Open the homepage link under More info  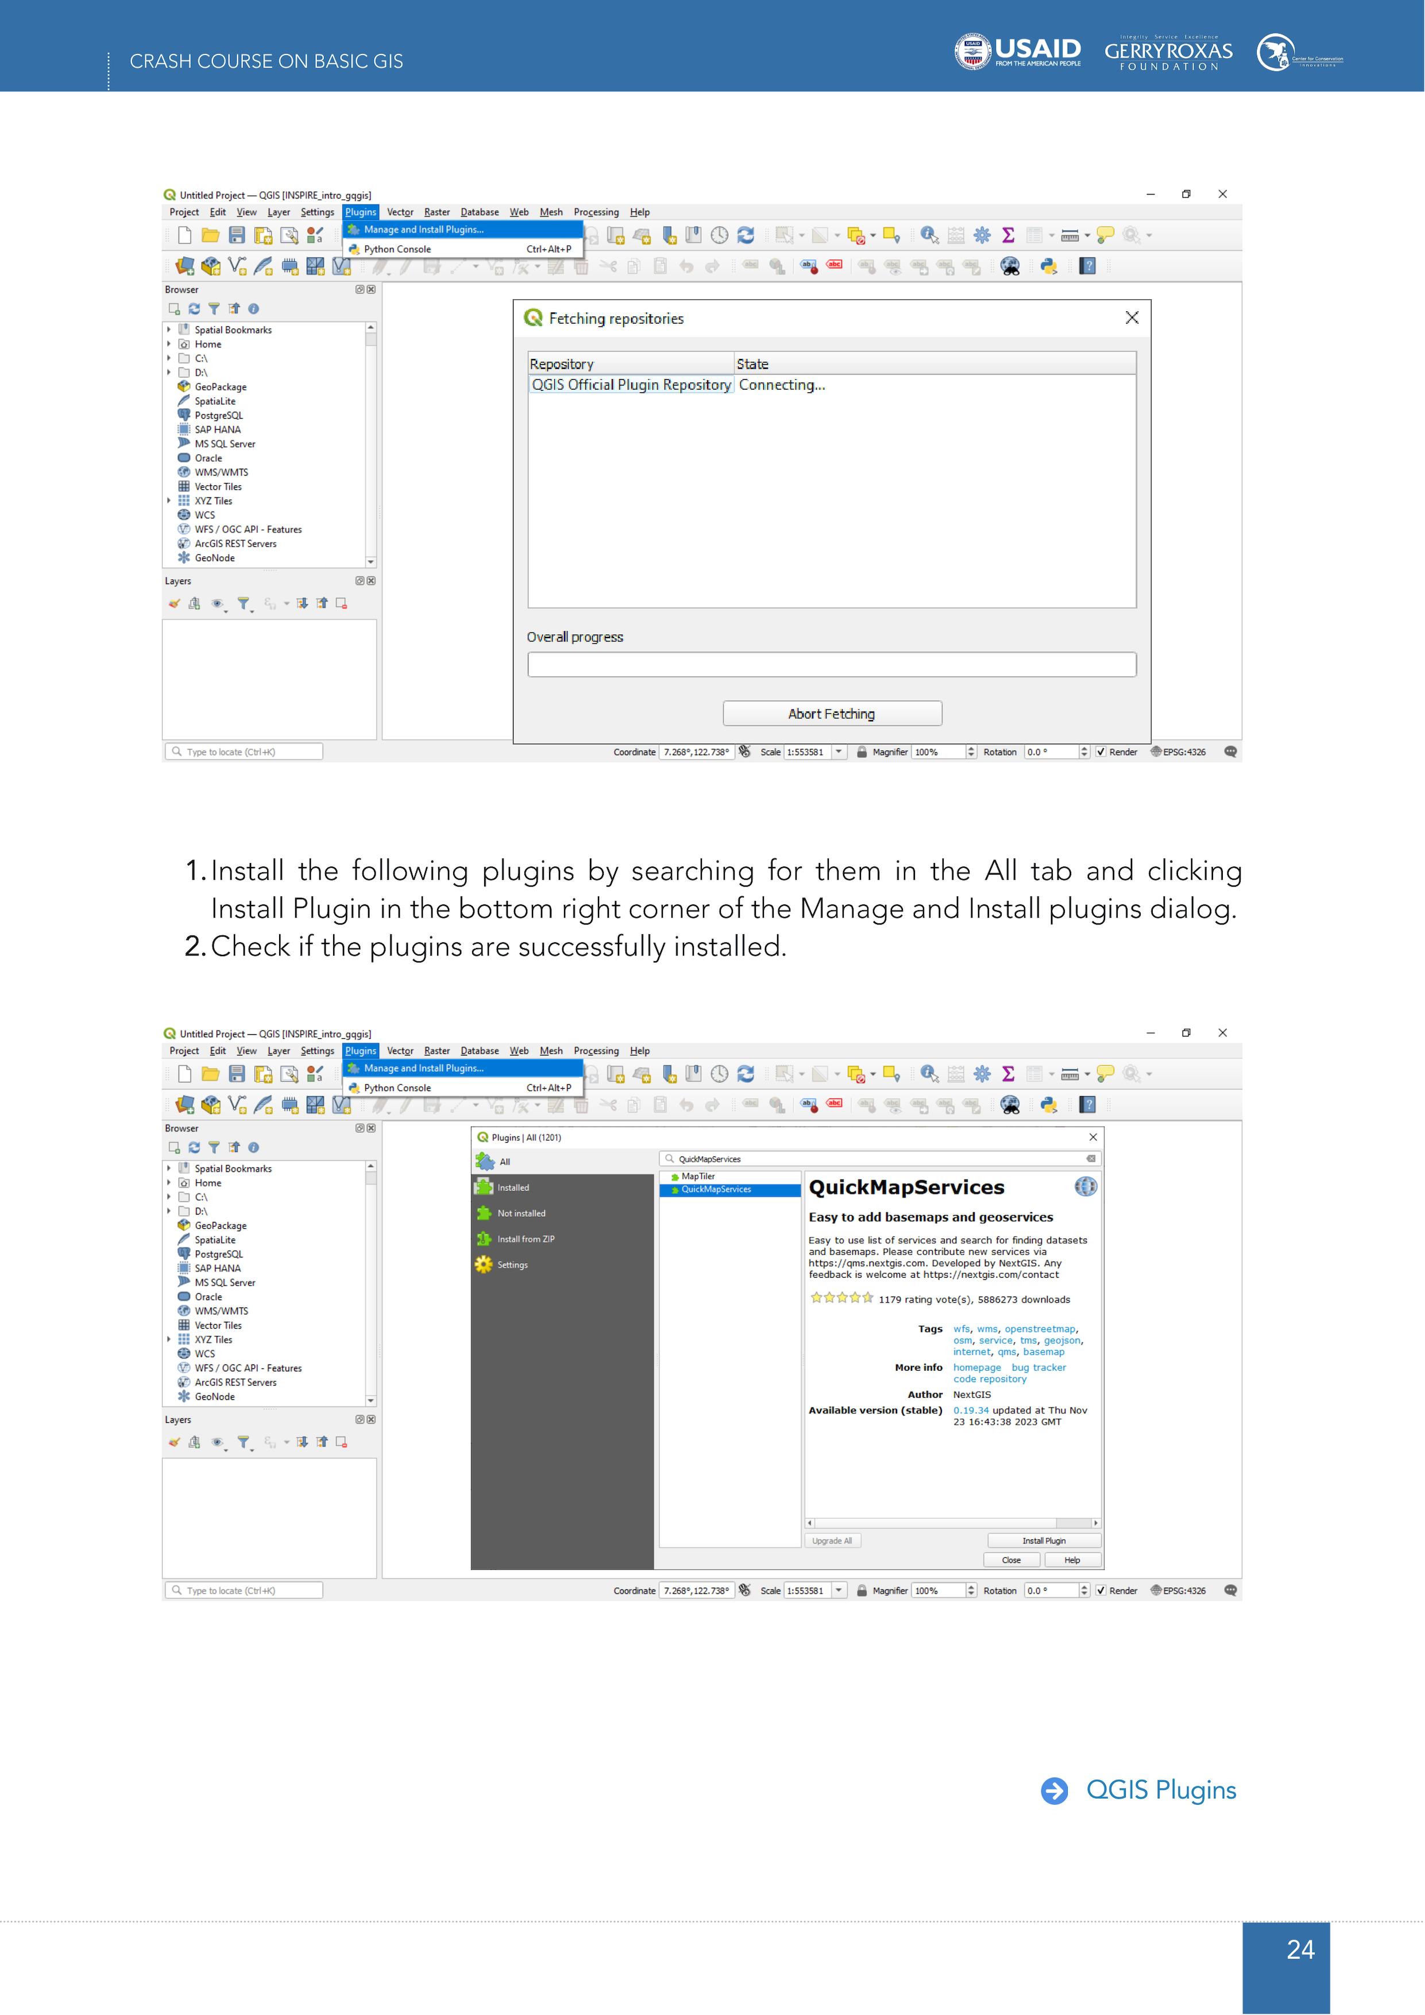coord(976,1367)
